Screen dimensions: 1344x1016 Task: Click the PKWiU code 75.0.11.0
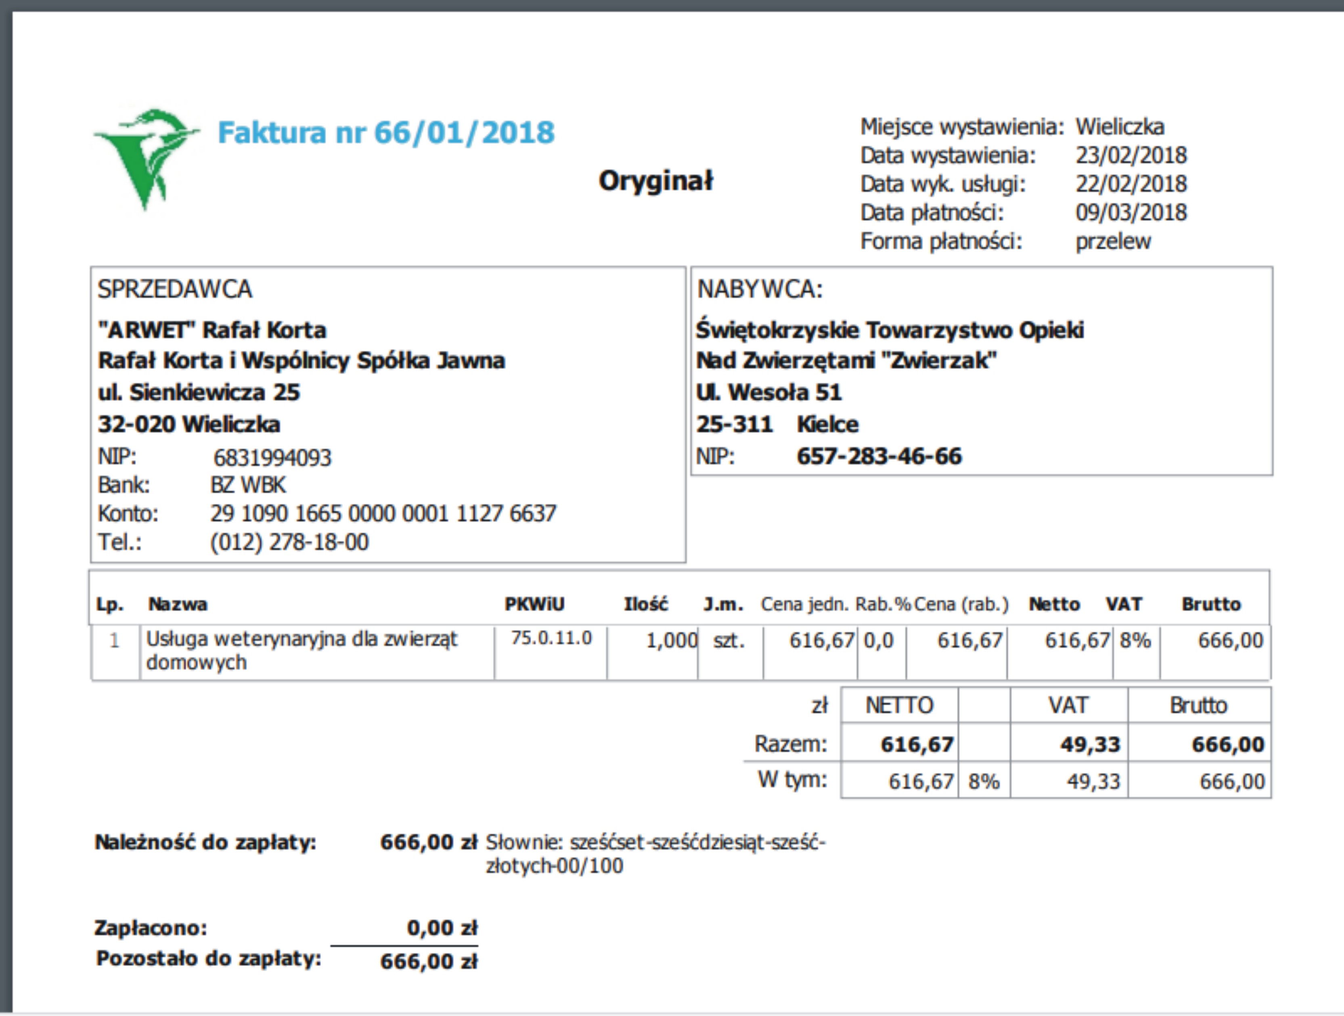[551, 638]
